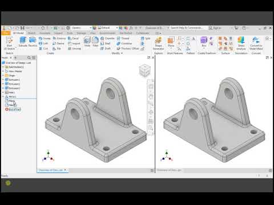
Task: Search the model browser with magnifier icon
Action: (29, 58)
